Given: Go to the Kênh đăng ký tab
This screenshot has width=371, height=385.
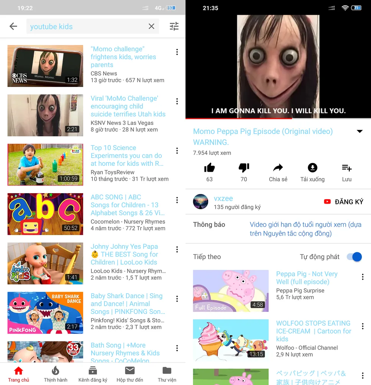Looking at the screenshot, I should coord(93,374).
